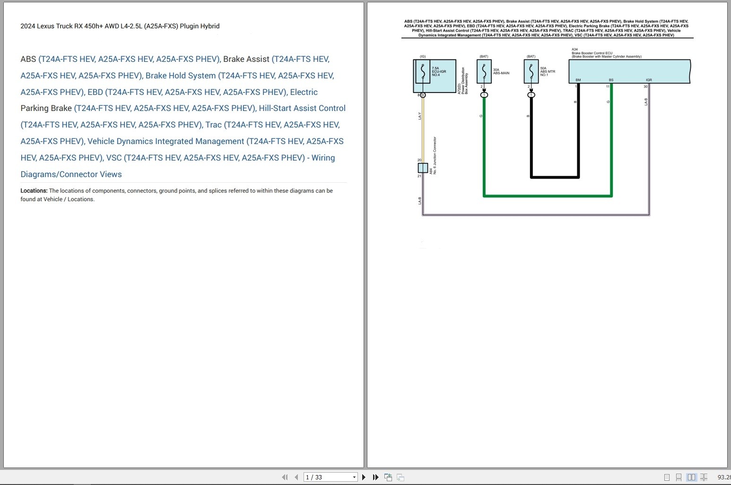
Task: Click the 2024 Lexus Truck RX 450h+ title
Action: click(120, 26)
